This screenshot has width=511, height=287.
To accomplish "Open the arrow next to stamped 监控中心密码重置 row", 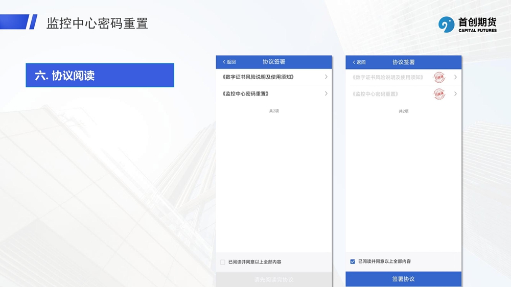I will 455,94.
